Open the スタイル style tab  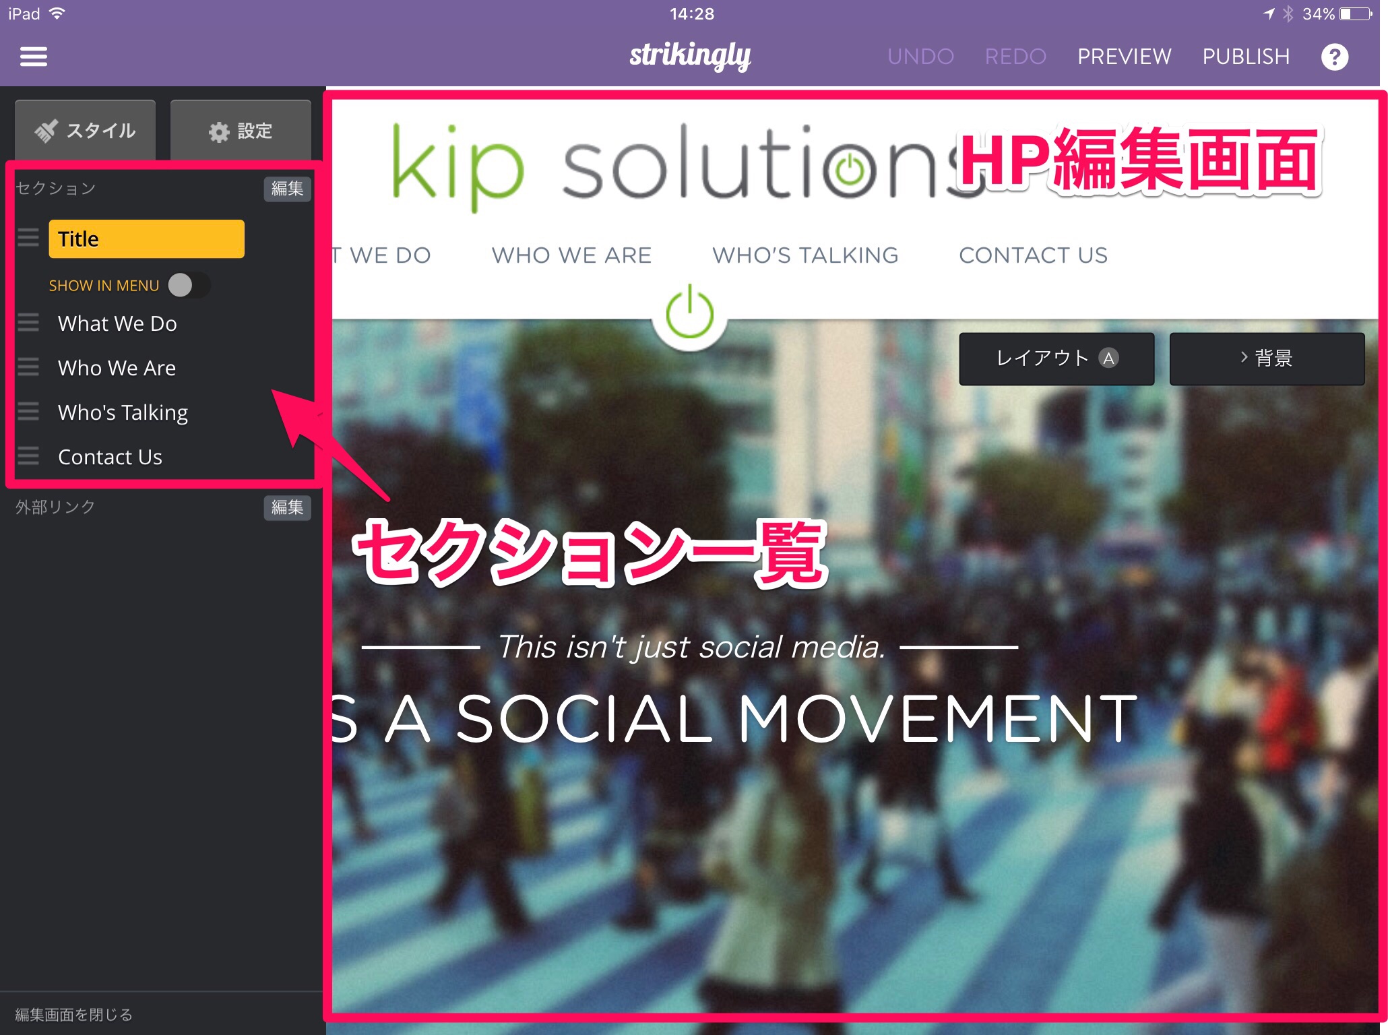pyautogui.click(x=86, y=131)
